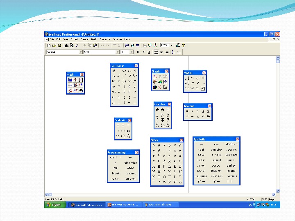Open the File menu
The width and height of the screenshot is (295, 221).
(x=52, y=39)
